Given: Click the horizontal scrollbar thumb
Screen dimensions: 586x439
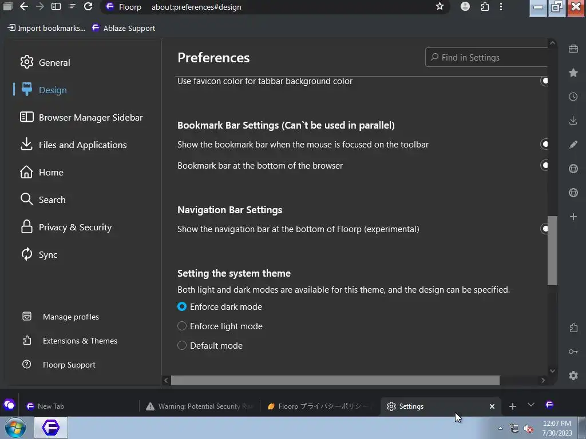Looking at the screenshot, I should click(x=335, y=380).
